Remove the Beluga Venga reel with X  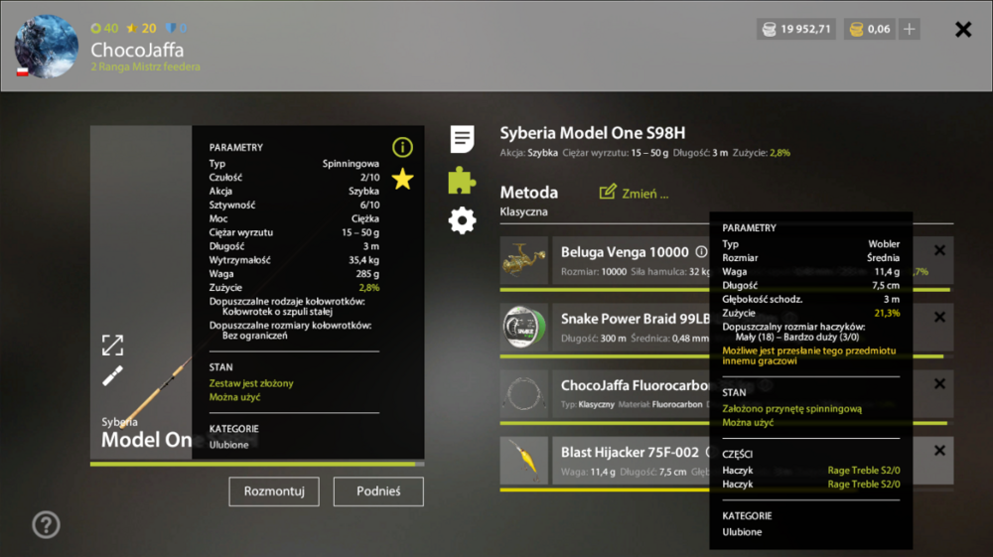coord(939,250)
